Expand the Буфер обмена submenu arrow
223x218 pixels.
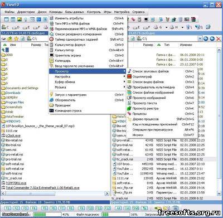pyautogui.click(x=124, y=82)
